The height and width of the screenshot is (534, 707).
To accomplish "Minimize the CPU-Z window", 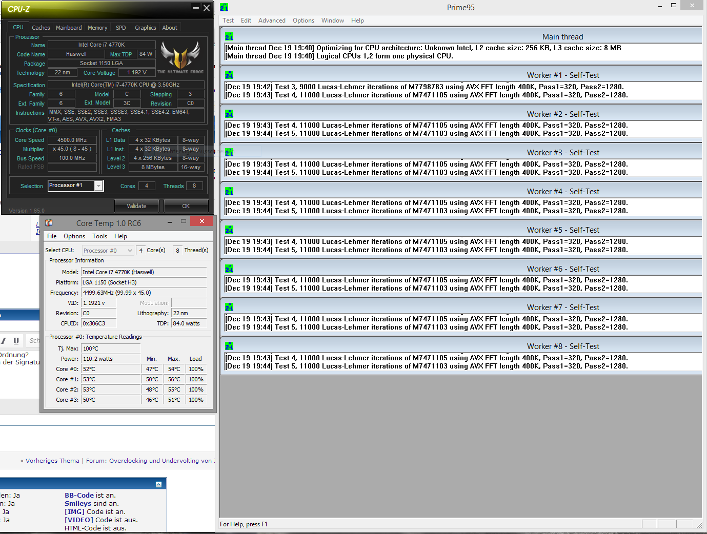I will pos(195,8).
